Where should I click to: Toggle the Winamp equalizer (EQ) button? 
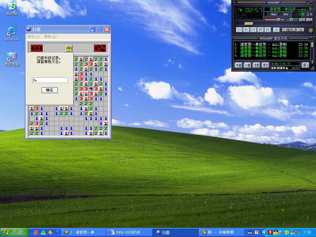coord(303,19)
